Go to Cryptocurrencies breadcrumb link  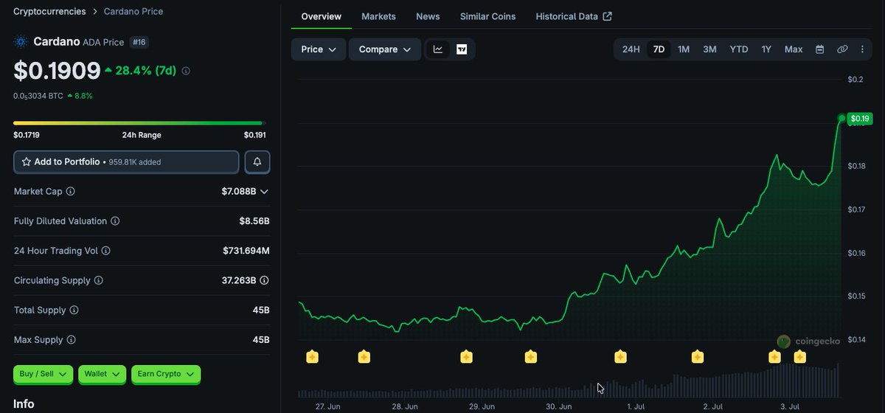click(x=49, y=11)
